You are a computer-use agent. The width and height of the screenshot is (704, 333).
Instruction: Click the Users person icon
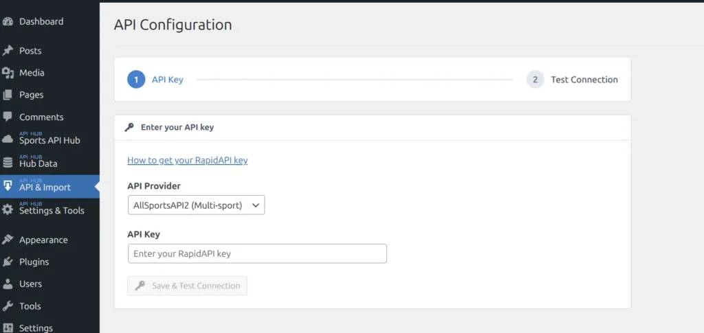[x=8, y=284]
